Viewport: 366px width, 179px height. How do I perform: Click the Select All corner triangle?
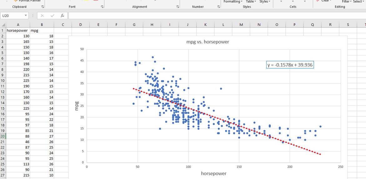(x=3, y=25)
